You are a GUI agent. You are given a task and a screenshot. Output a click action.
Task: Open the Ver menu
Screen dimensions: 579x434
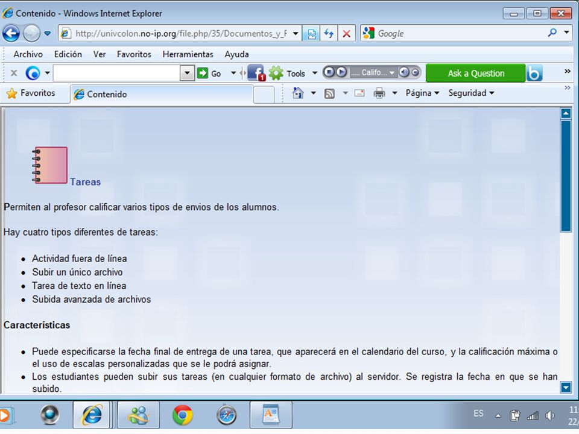click(100, 54)
